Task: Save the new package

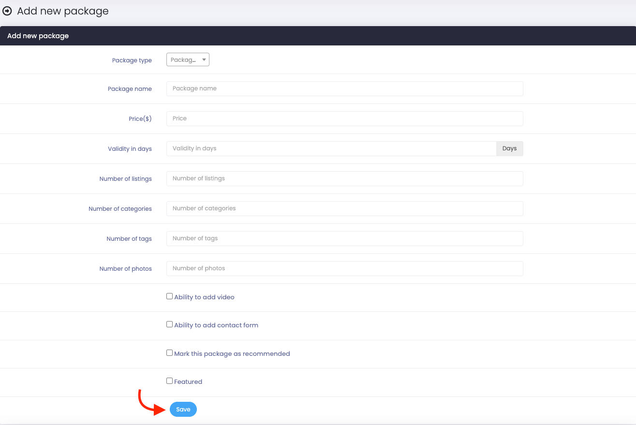Action: coord(183,410)
